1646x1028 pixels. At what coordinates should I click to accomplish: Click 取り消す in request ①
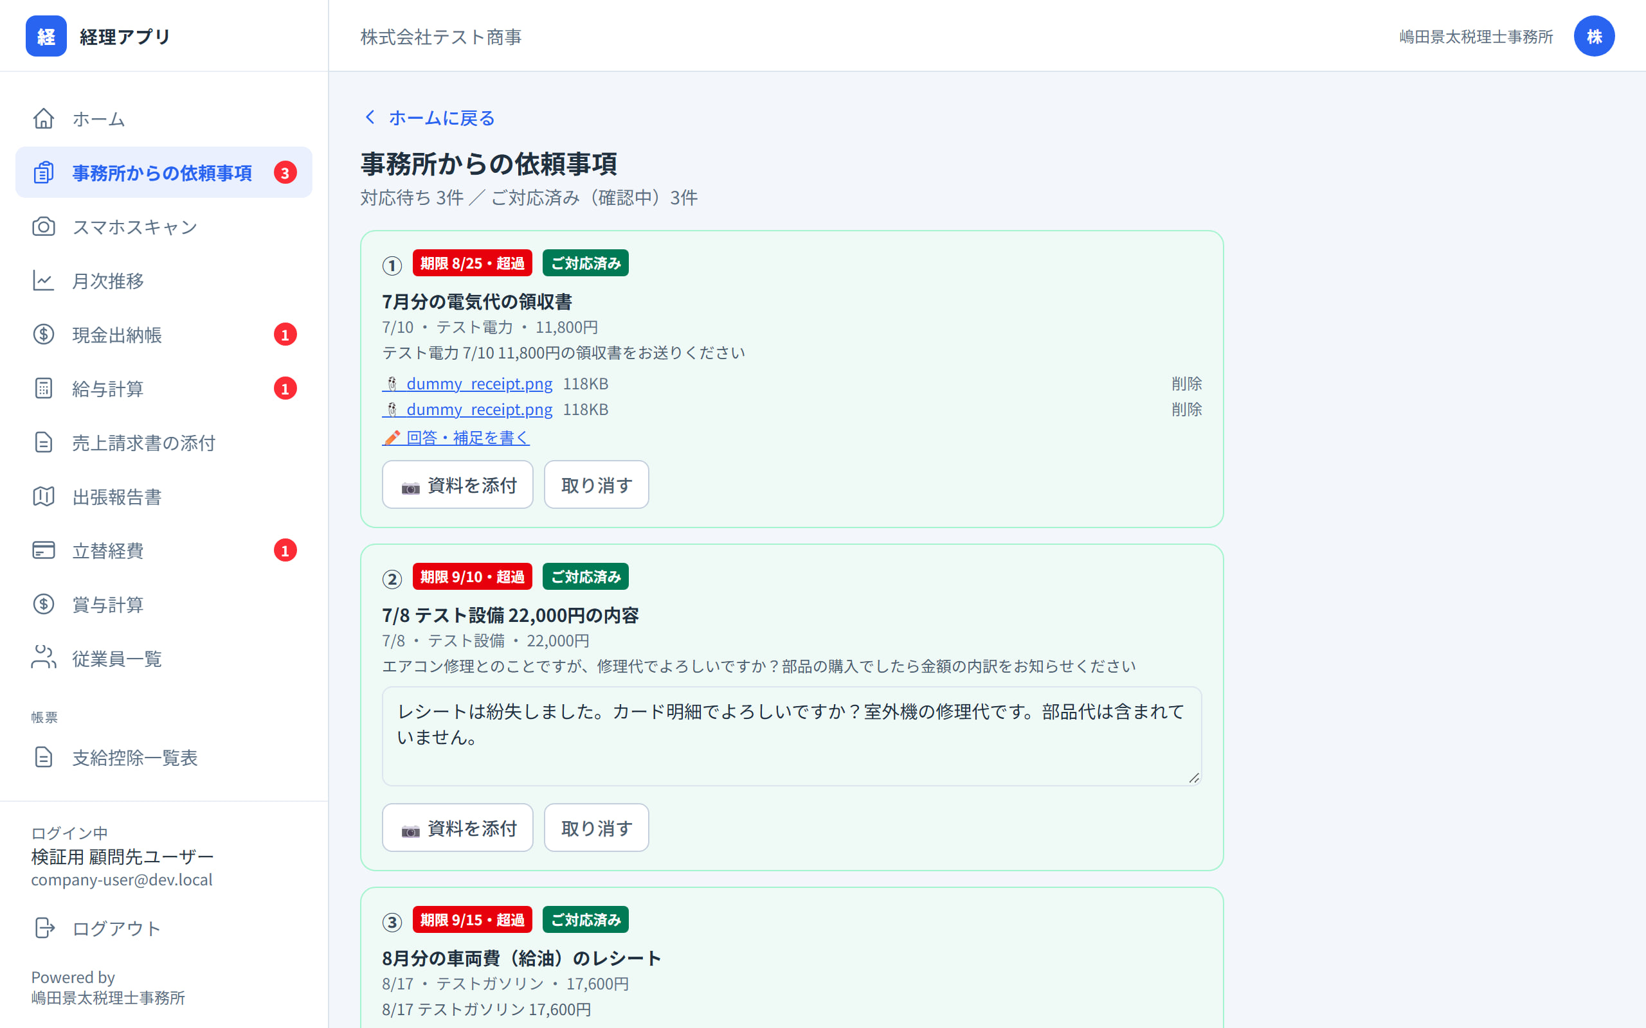(596, 484)
